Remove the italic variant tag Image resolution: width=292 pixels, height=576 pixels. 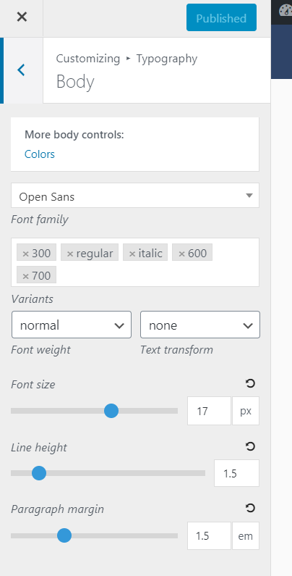point(132,254)
